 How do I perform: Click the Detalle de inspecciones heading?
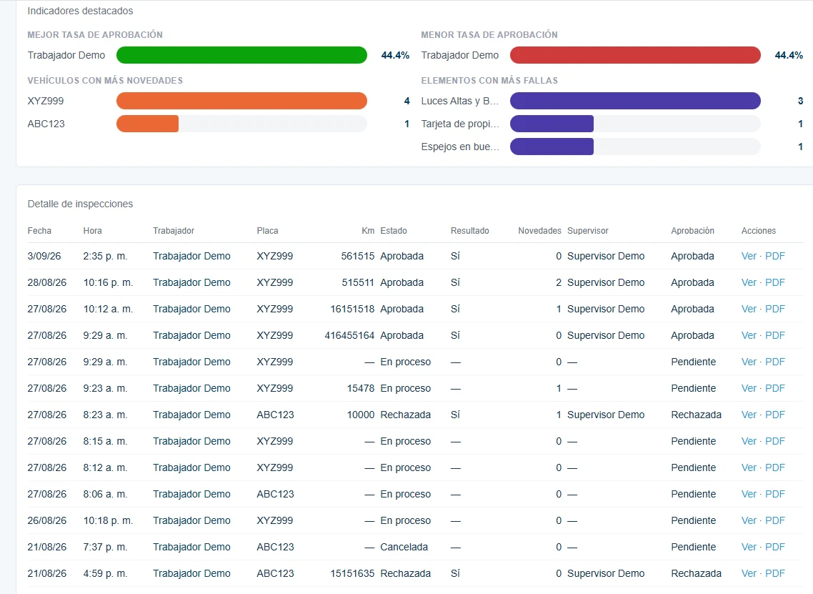(80, 204)
